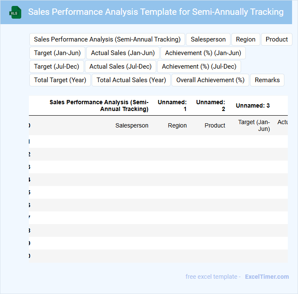Open the Remarks tag
Image resolution: width=298 pixels, height=294 pixels.
point(267,80)
